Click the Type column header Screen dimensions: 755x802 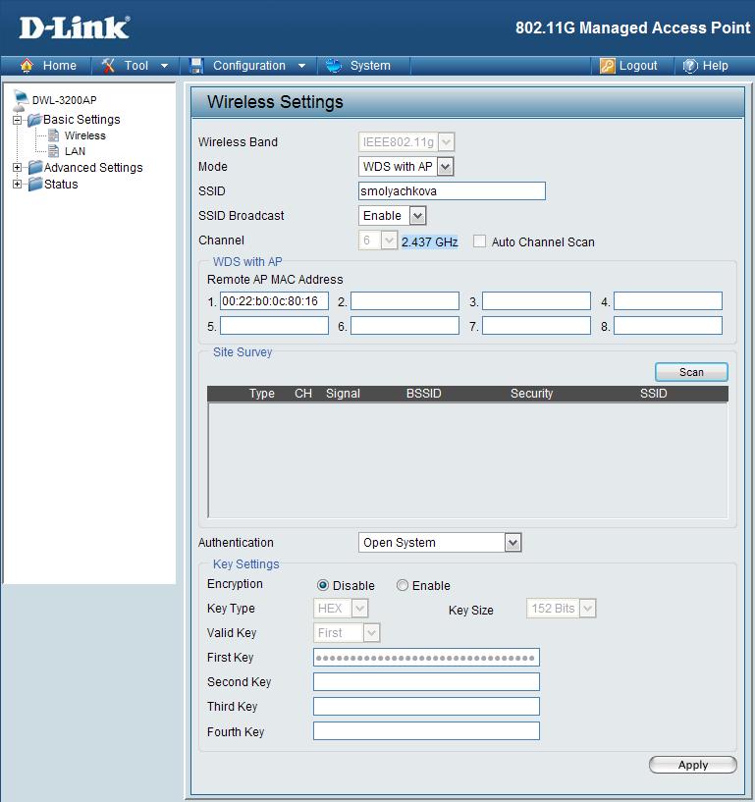point(262,394)
